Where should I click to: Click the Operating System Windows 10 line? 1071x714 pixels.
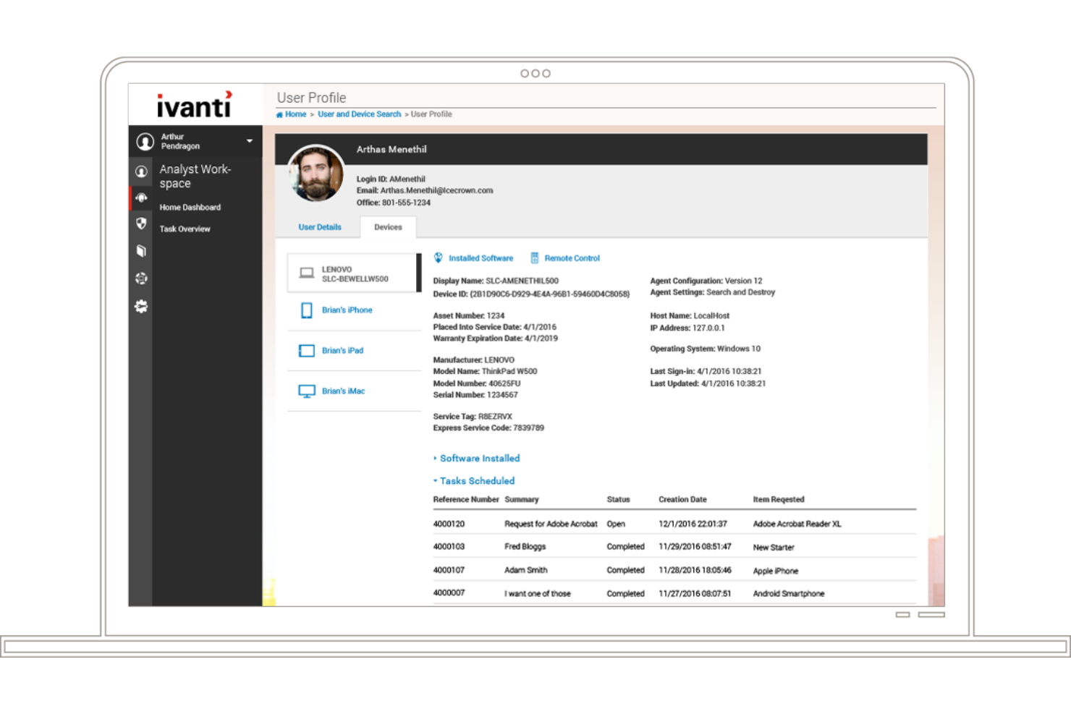pyautogui.click(x=706, y=349)
